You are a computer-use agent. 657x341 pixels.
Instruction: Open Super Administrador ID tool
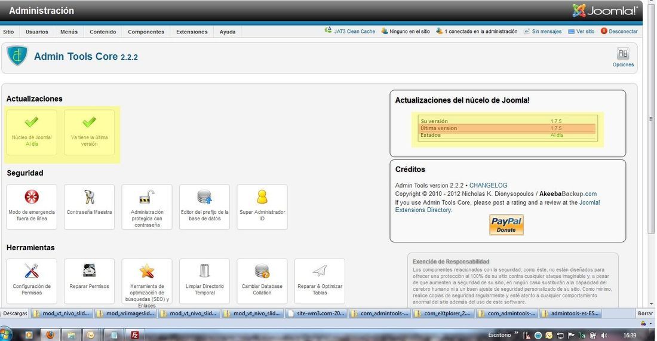pyautogui.click(x=262, y=207)
